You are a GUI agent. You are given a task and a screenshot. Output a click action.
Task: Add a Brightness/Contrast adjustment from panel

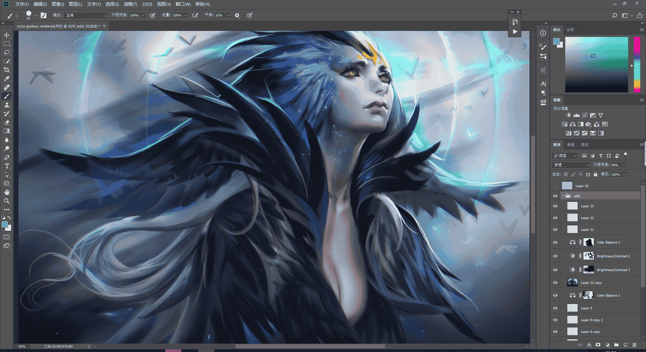pyautogui.click(x=568, y=115)
